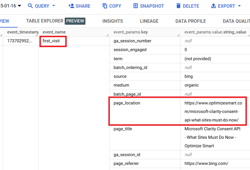
Task: Click the Copy icon in toolbar
Action: [105, 6]
